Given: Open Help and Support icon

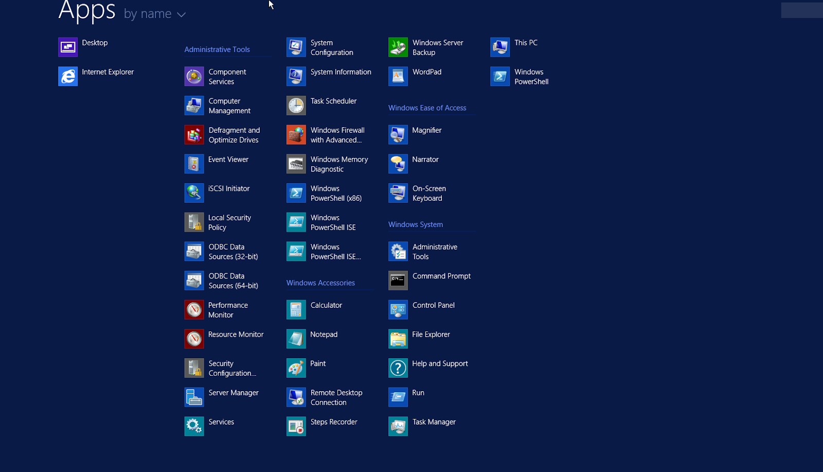Looking at the screenshot, I should 398,369.
